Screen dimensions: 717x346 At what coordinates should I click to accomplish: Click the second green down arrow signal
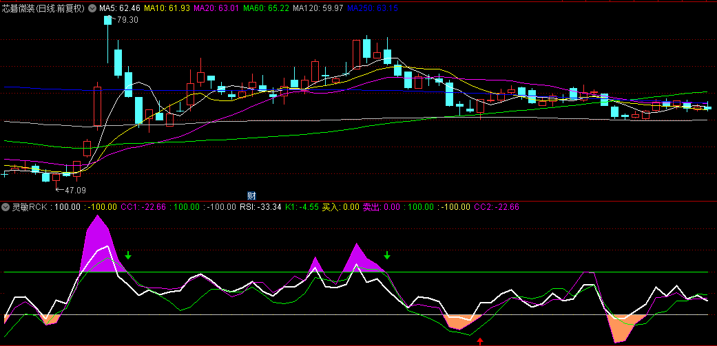pos(387,256)
